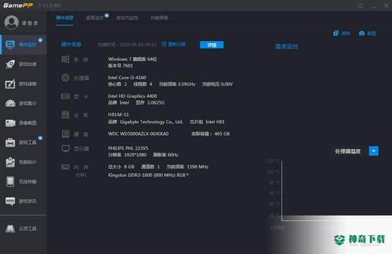Screen dimensions: 392x254
Task: Open the 硬件监控 hardware monitor sidebar item
Action: (x=24, y=44)
